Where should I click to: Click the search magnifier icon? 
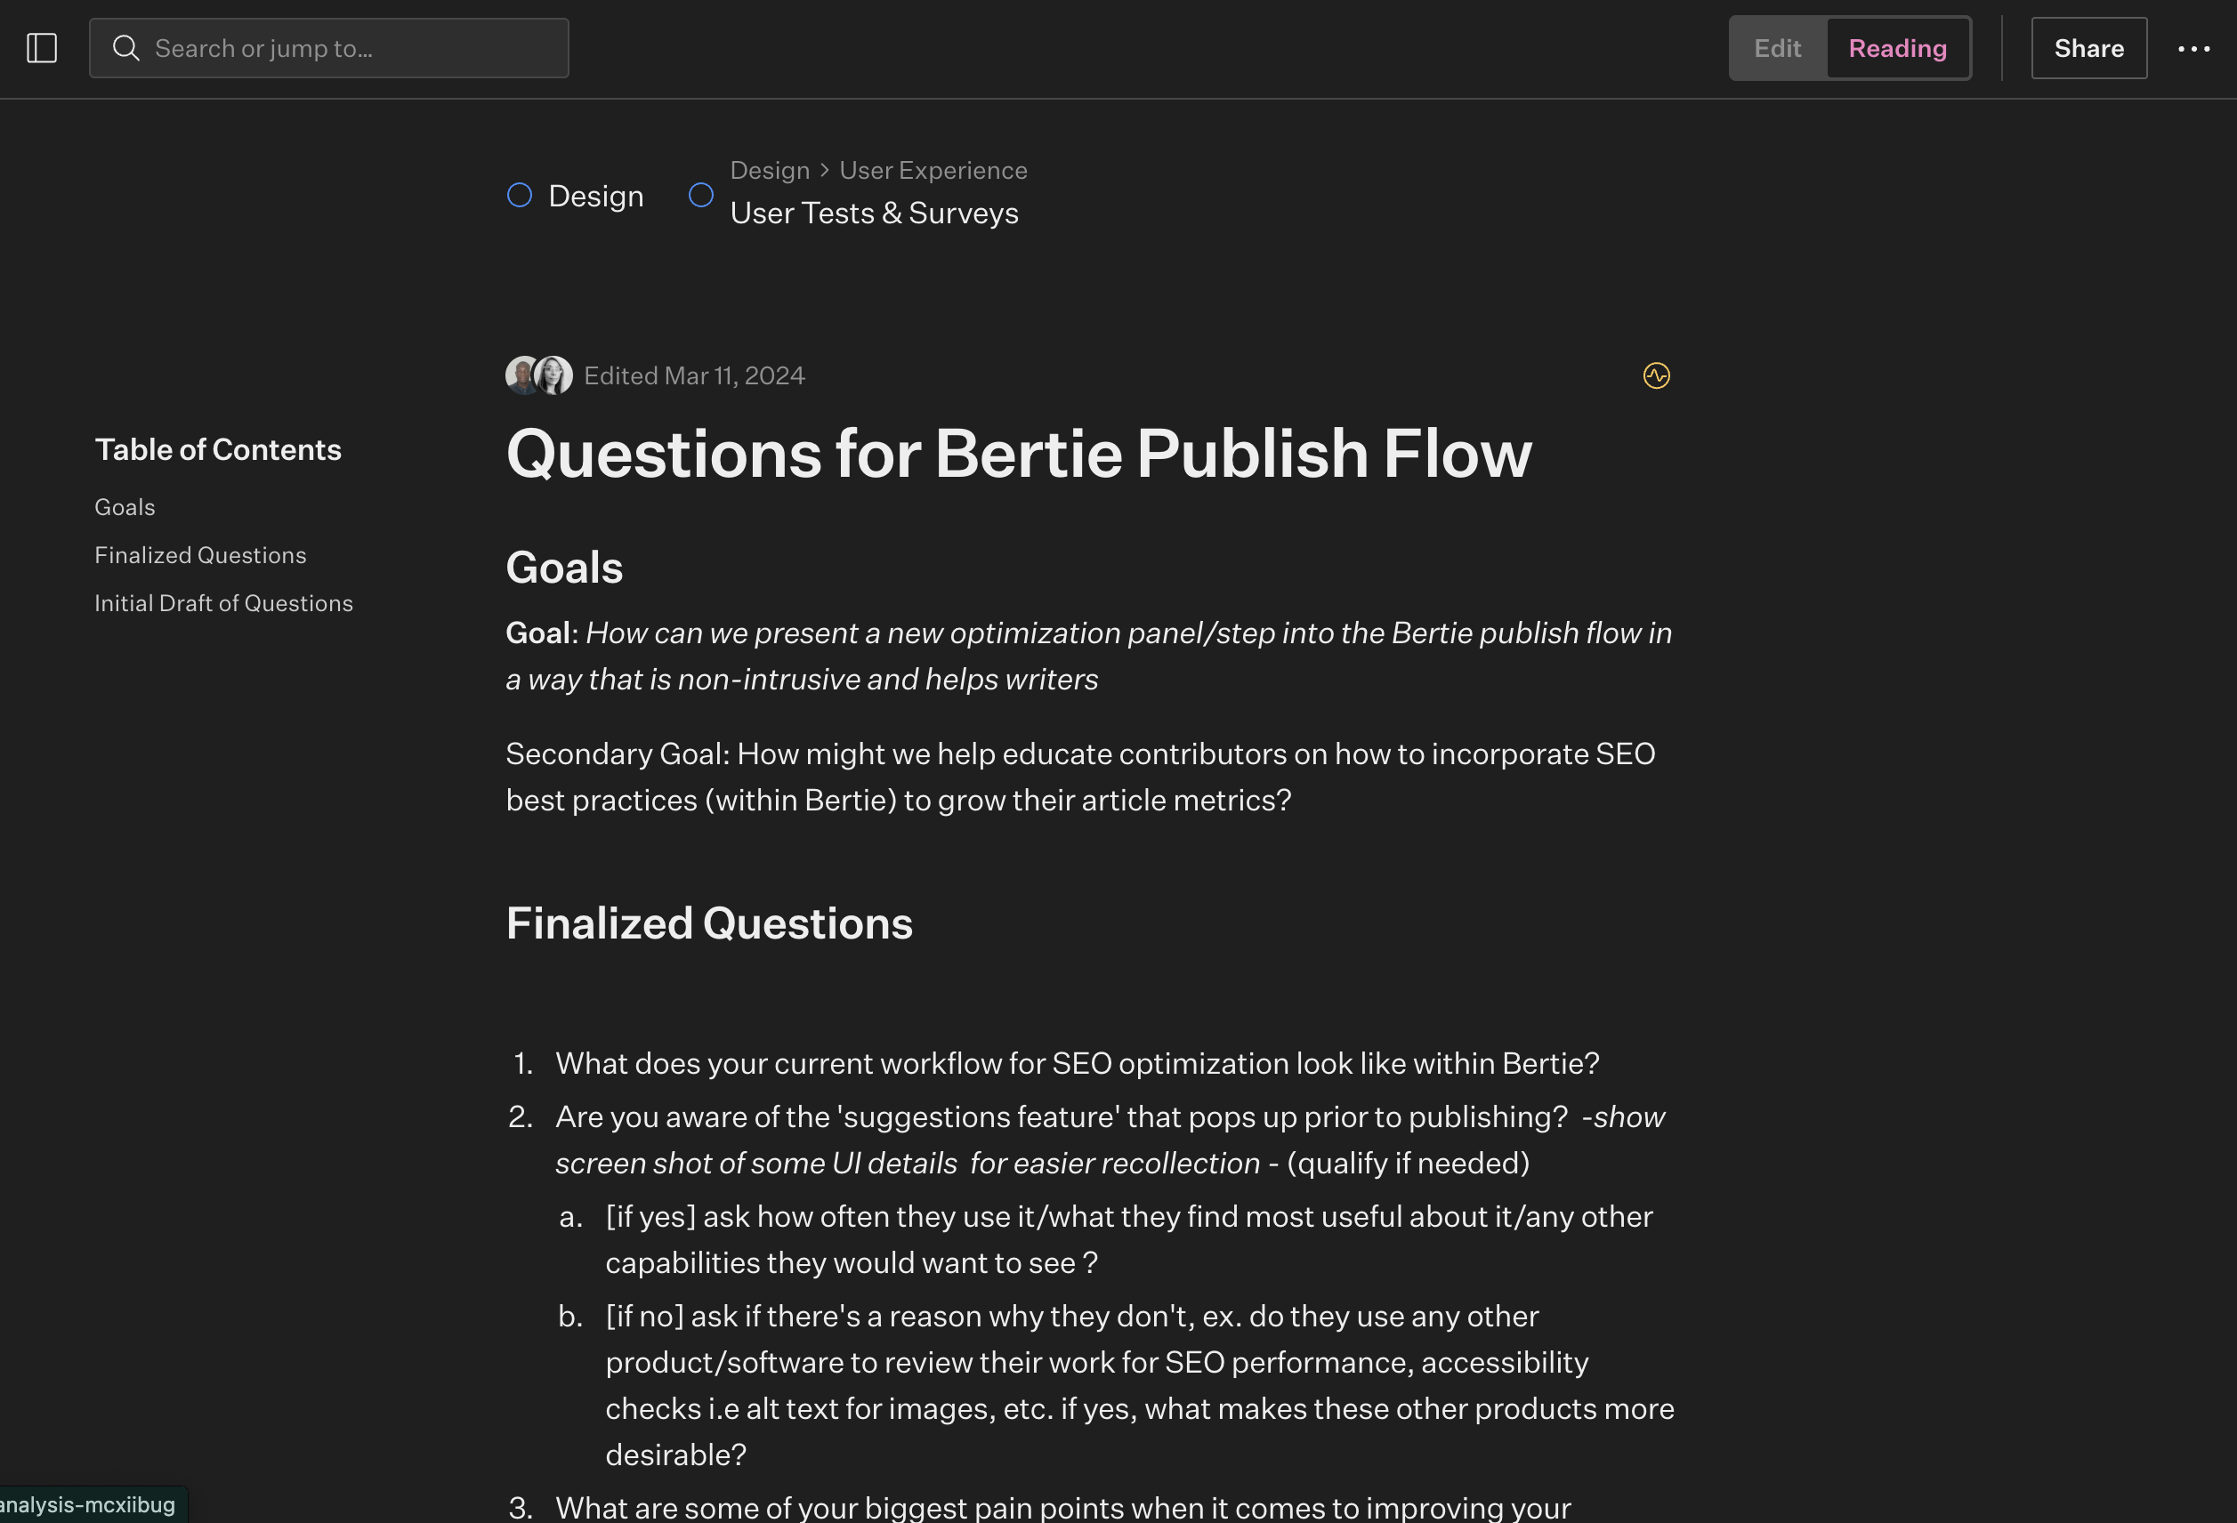point(126,48)
